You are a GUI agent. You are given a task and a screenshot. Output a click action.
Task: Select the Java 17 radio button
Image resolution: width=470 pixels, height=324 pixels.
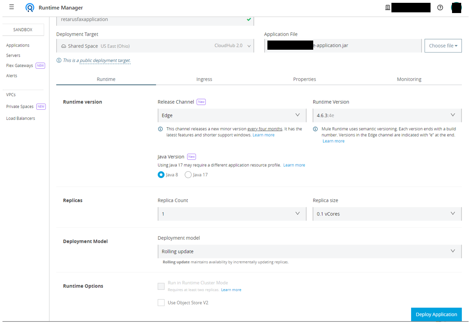pos(188,175)
